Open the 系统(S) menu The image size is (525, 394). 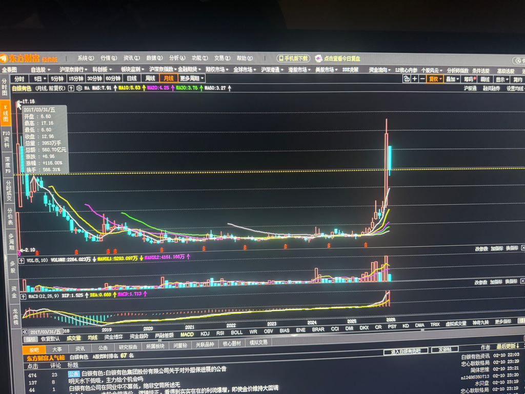tap(86, 58)
